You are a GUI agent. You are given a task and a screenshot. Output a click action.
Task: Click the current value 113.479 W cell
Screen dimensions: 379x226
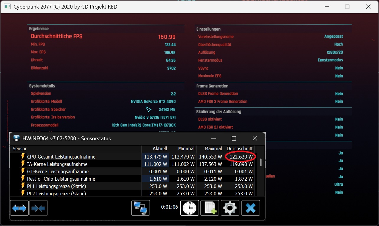pos(156,156)
